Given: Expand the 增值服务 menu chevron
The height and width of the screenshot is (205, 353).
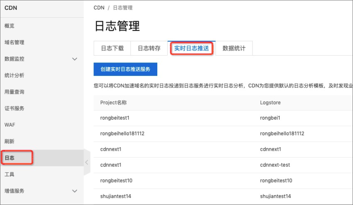Looking at the screenshot, I should pyautogui.click(x=75, y=191).
